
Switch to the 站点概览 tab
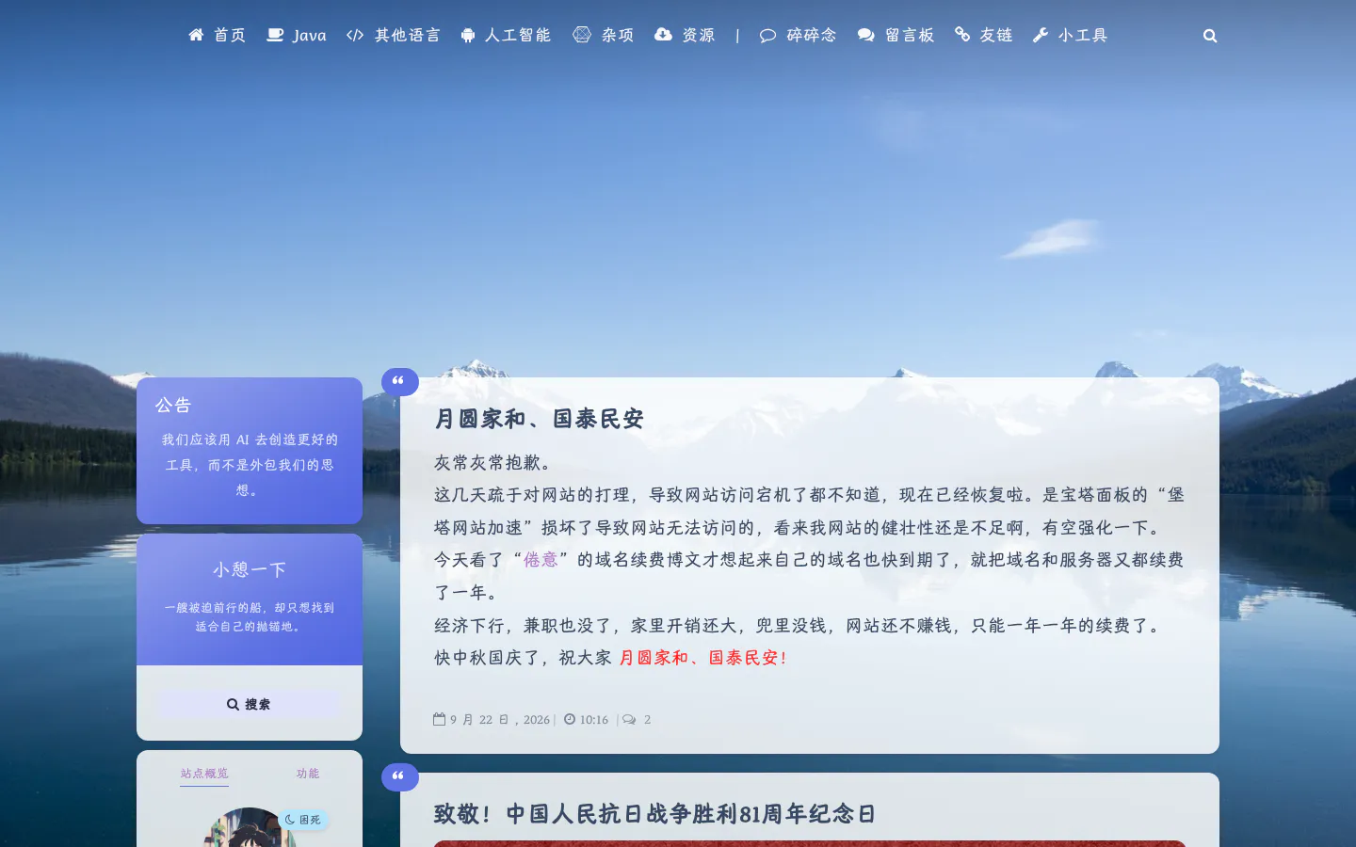[204, 774]
